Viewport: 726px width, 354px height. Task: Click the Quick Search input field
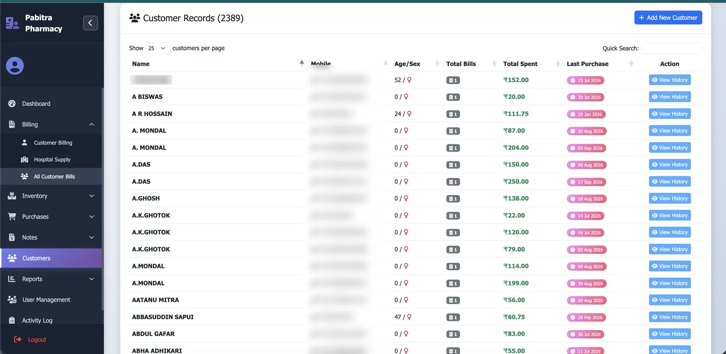tap(672, 48)
